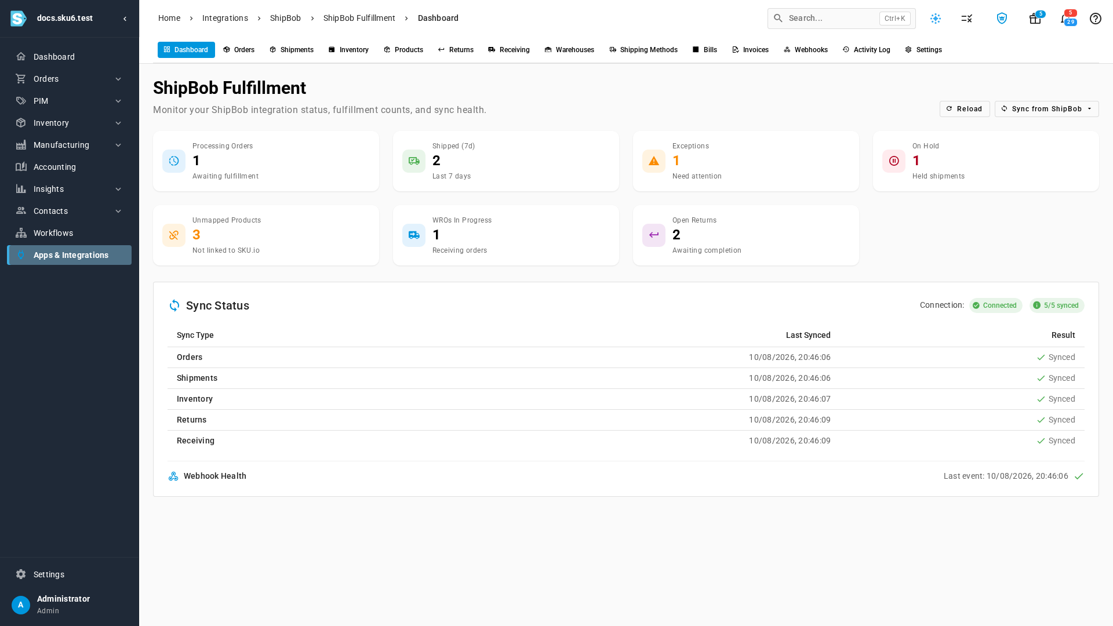
Task: Click the checklist tasks icon in the header
Action: (966, 19)
